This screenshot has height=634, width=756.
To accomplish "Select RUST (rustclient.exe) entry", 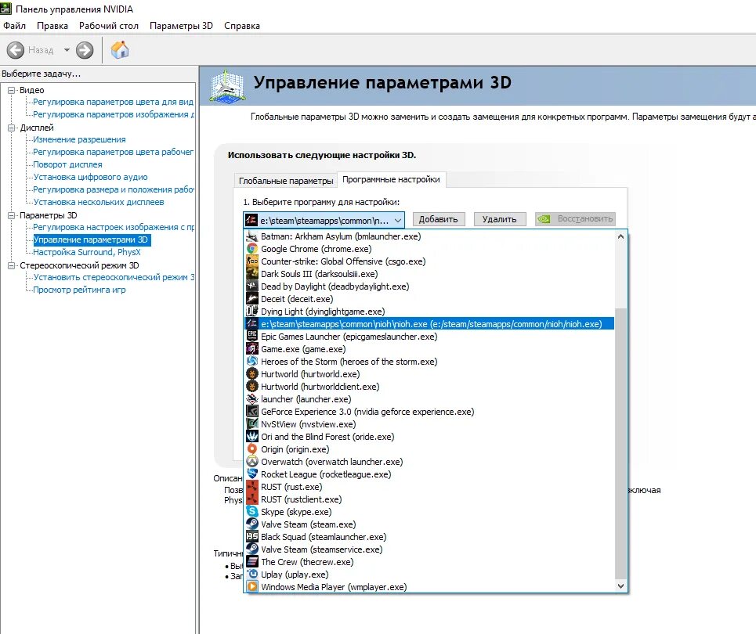I will pos(429,499).
